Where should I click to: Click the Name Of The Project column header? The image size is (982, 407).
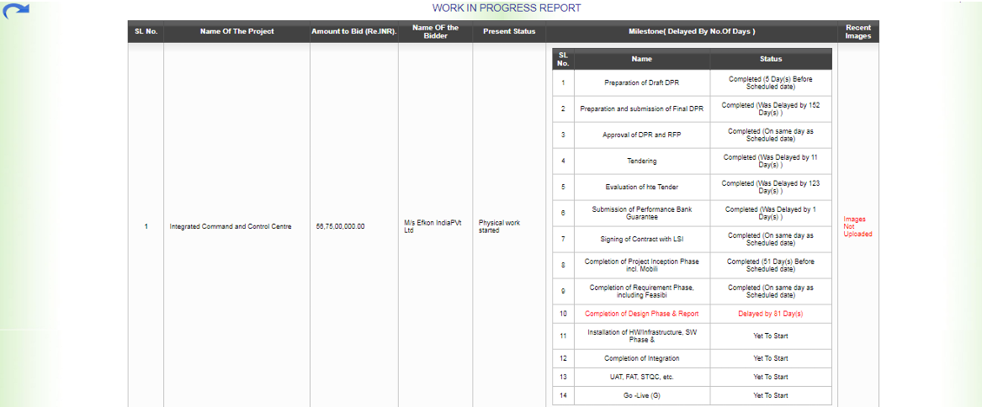point(236,32)
